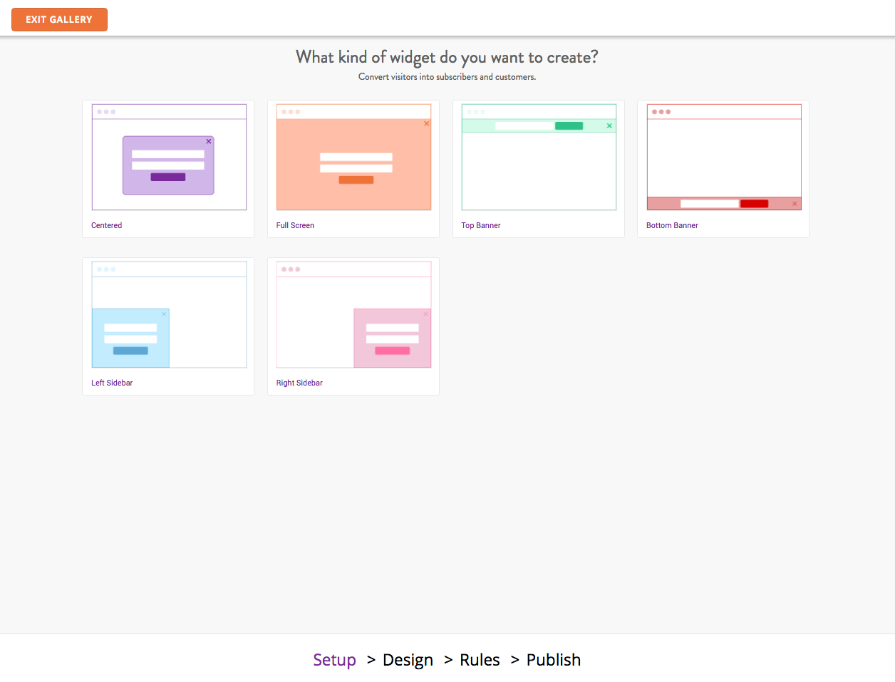The height and width of the screenshot is (682, 895).
Task: Click the pink X in Right Sidebar preview
Action: click(426, 314)
